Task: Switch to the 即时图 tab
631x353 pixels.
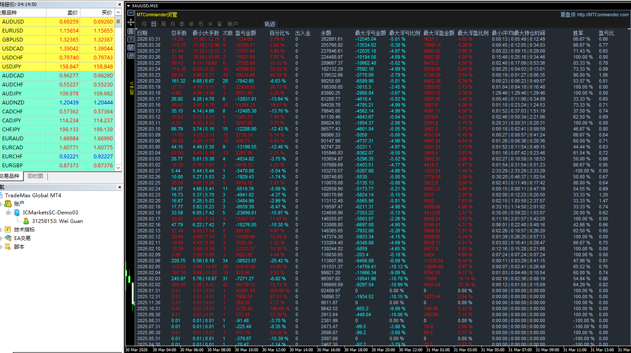Action: 35,176
